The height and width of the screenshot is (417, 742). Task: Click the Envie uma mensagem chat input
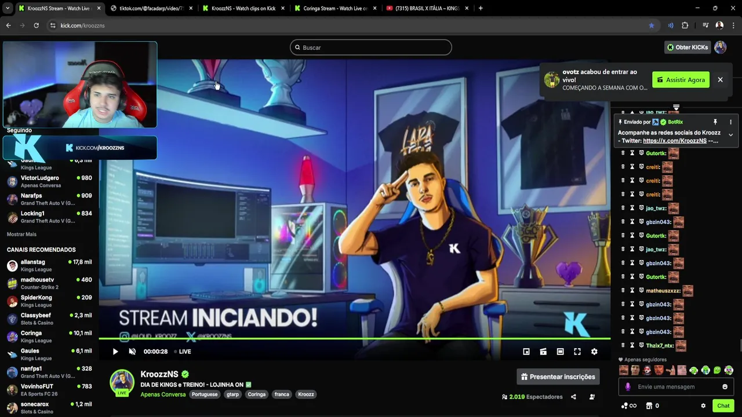pos(676,387)
